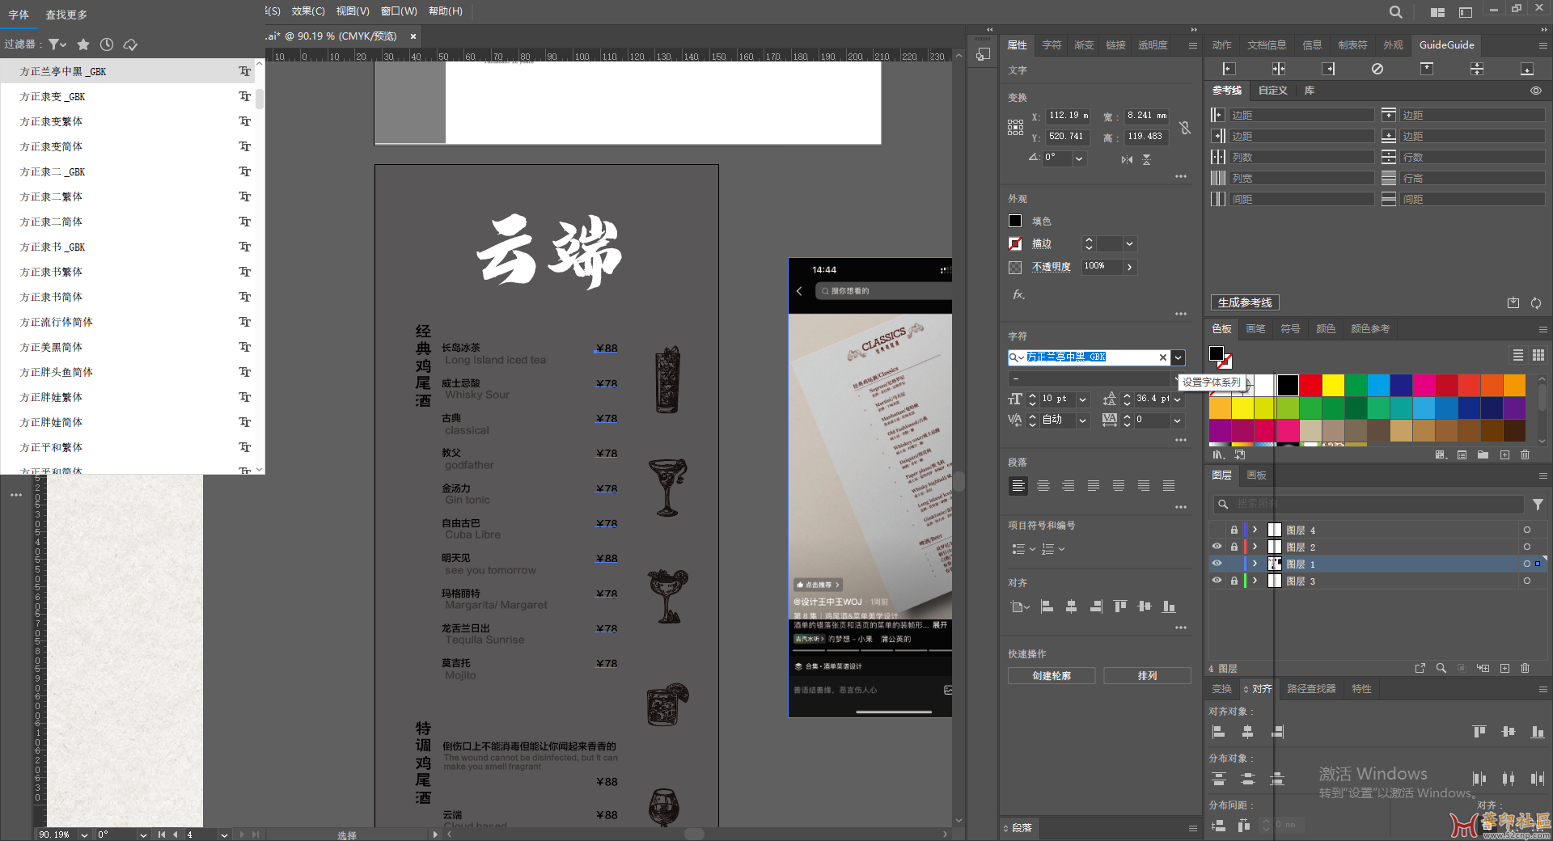Screen dimensions: 1553x841
Task: Show recently used fonts clock icon
Action: coord(107,44)
